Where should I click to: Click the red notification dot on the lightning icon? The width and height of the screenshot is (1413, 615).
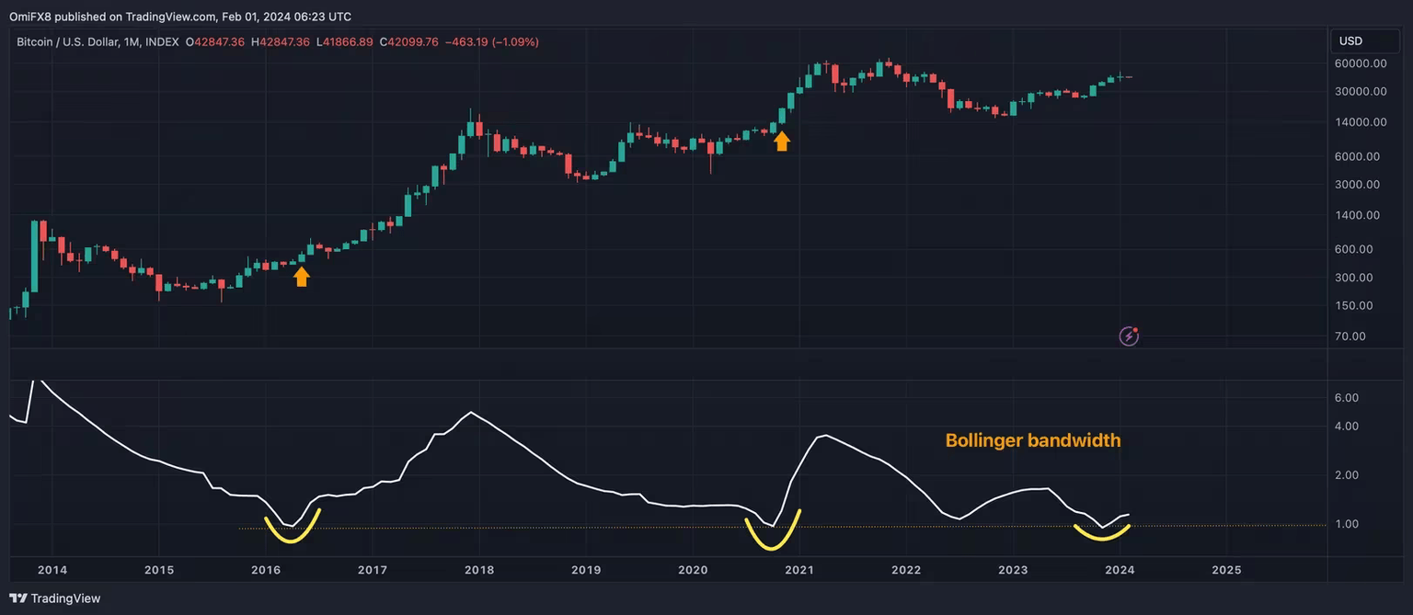1137,328
